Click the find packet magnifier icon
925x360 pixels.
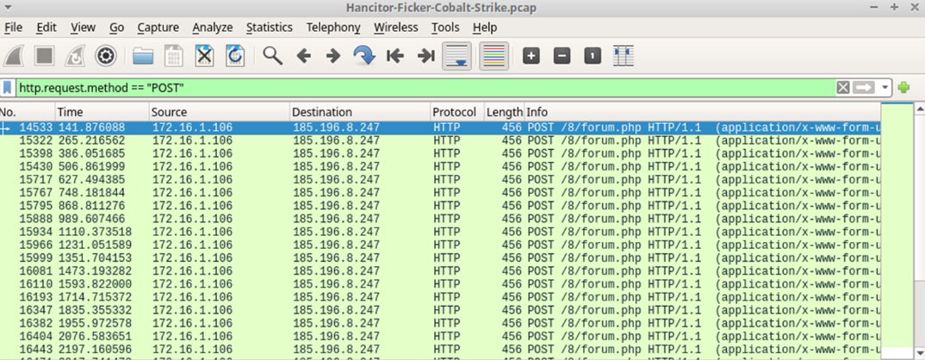pyautogui.click(x=273, y=56)
